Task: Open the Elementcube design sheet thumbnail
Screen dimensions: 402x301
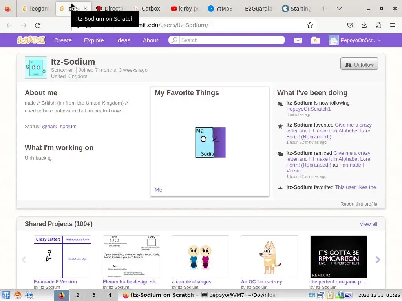Action: (132, 257)
